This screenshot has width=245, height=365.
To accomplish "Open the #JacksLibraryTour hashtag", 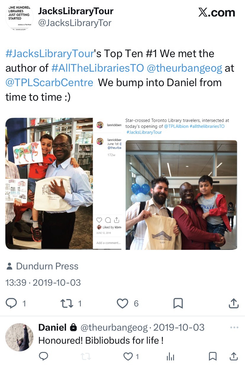I will coord(50,54).
